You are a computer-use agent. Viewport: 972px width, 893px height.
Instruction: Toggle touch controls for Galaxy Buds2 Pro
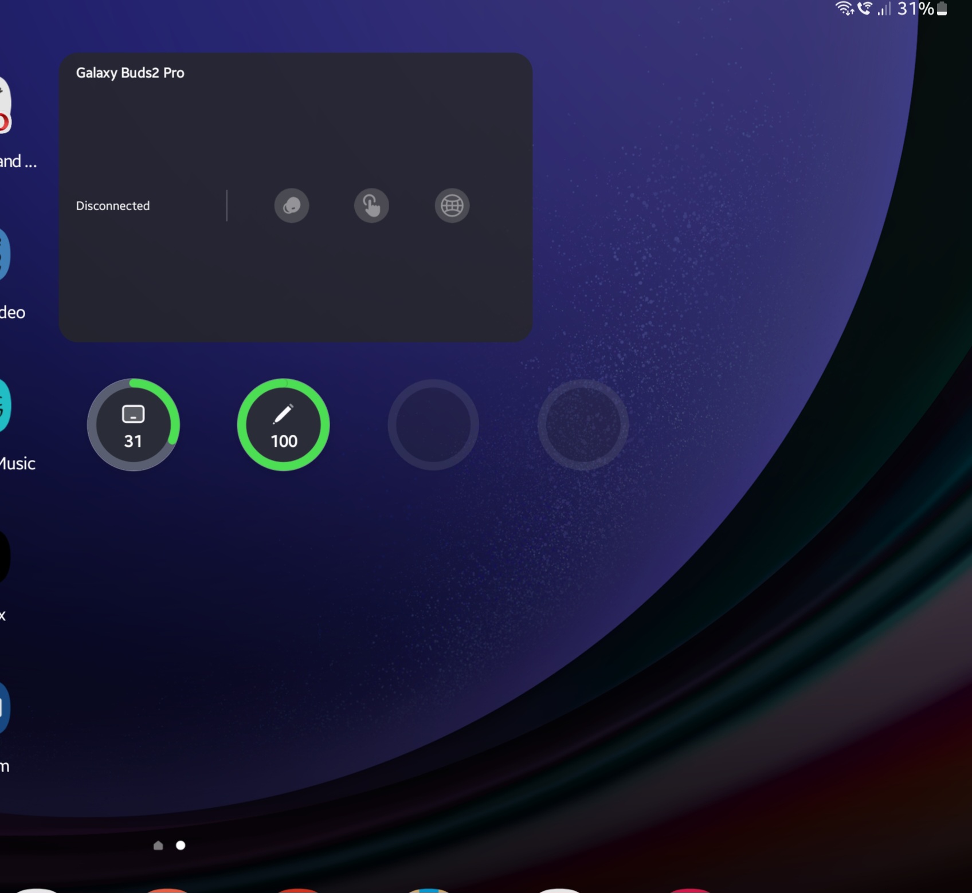[x=372, y=206]
